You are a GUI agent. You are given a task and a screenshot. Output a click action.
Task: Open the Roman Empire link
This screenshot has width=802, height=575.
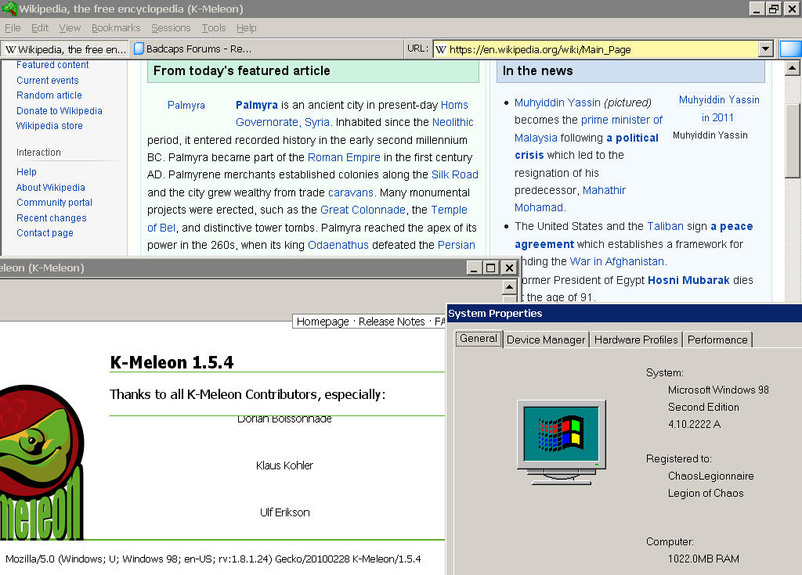tap(344, 157)
